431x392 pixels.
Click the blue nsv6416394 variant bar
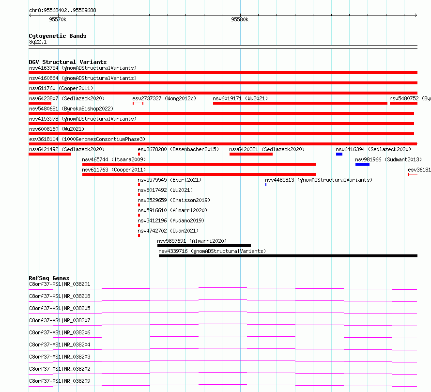point(339,154)
